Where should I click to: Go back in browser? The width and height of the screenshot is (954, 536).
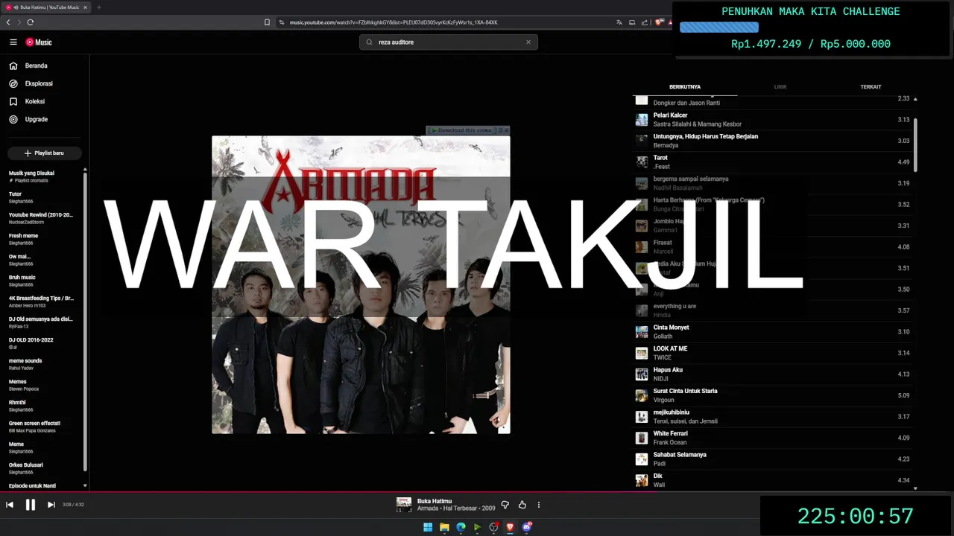tap(8, 22)
